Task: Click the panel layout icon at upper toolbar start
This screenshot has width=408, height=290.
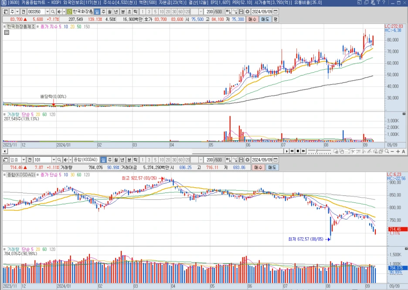Action: tap(6, 12)
